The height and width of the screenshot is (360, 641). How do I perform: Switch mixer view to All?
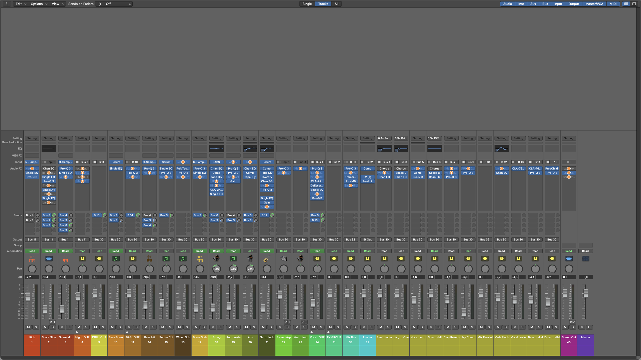336,4
